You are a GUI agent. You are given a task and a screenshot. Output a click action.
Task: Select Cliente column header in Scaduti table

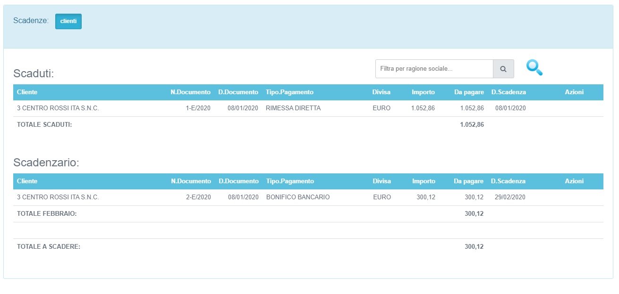27,92
